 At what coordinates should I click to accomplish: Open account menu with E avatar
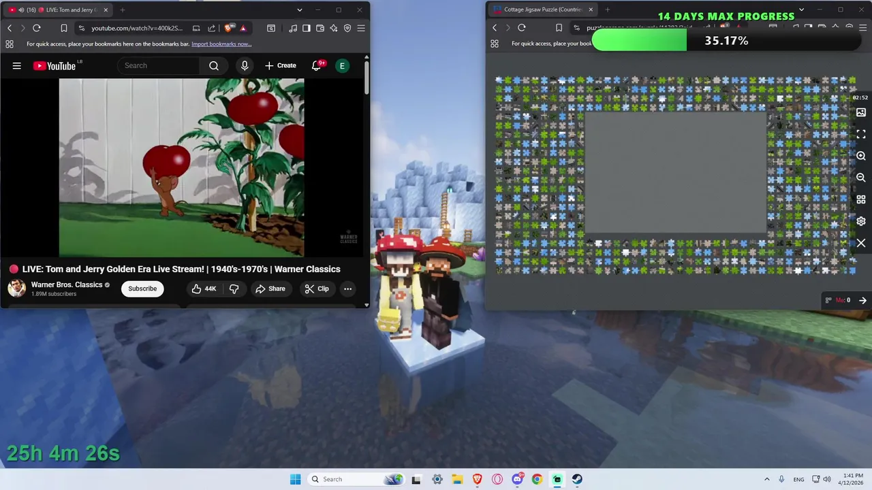coord(343,65)
